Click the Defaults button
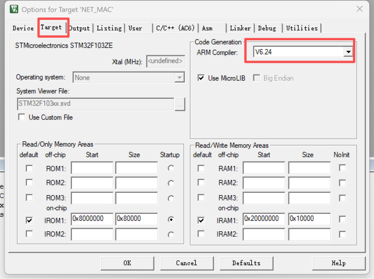374x279 pixels. click(x=247, y=263)
